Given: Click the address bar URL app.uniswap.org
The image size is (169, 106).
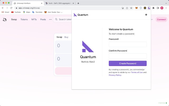Looking at the screenshot, I should pyautogui.click(x=29, y=8).
